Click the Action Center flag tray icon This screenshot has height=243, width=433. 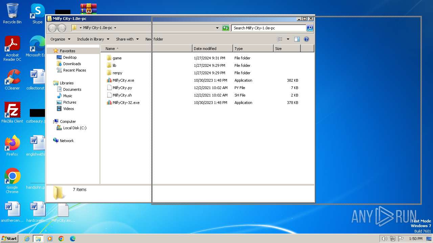401,239
